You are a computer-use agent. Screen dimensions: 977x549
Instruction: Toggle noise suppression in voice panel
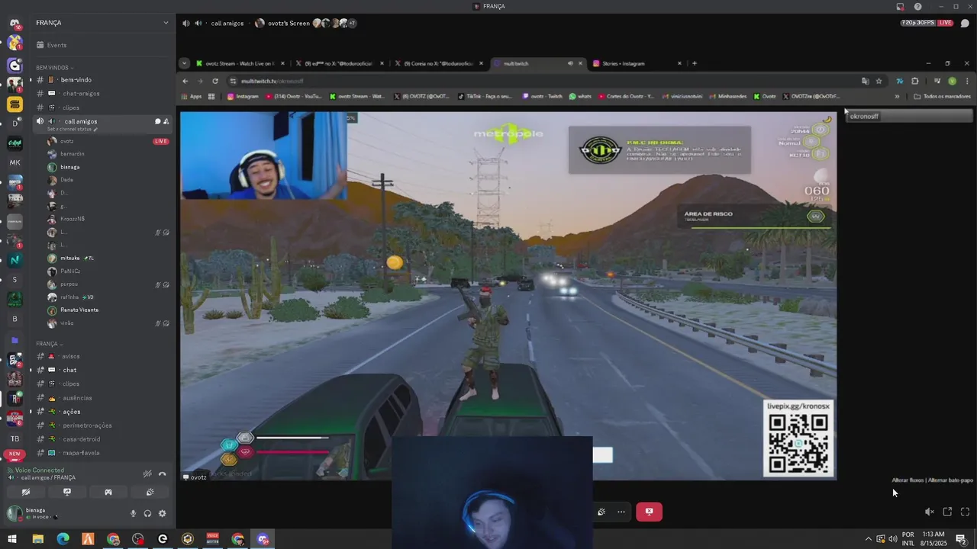[x=147, y=474]
